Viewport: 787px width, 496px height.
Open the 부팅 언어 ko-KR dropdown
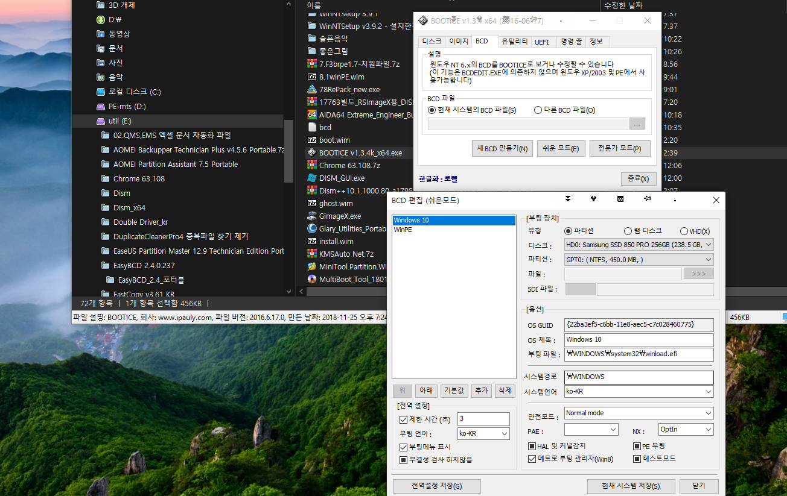point(483,433)
